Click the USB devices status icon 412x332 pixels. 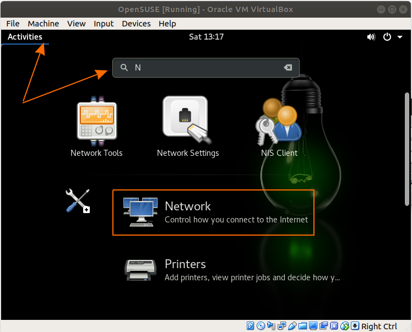coord(292,326)
